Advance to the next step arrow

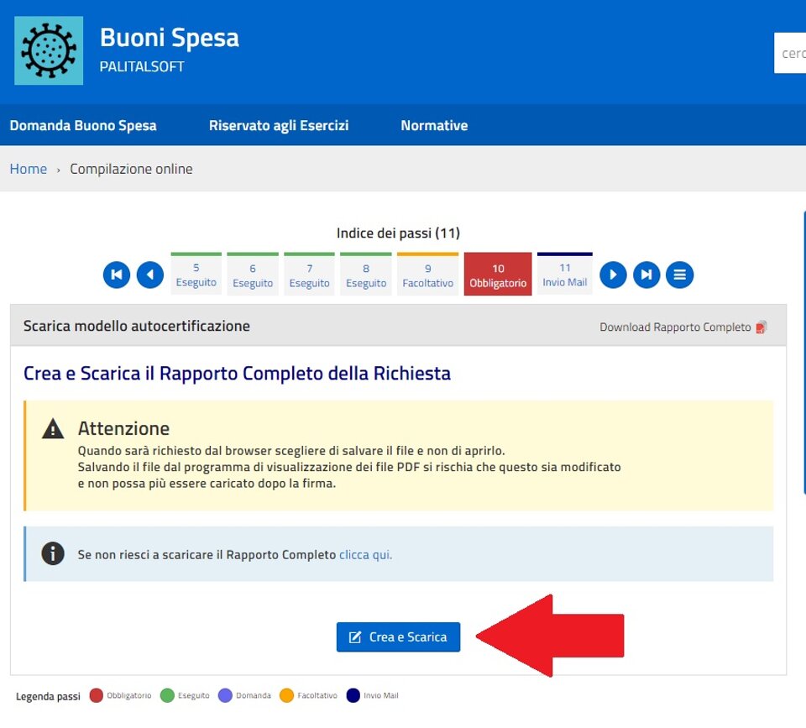(613, 275)
